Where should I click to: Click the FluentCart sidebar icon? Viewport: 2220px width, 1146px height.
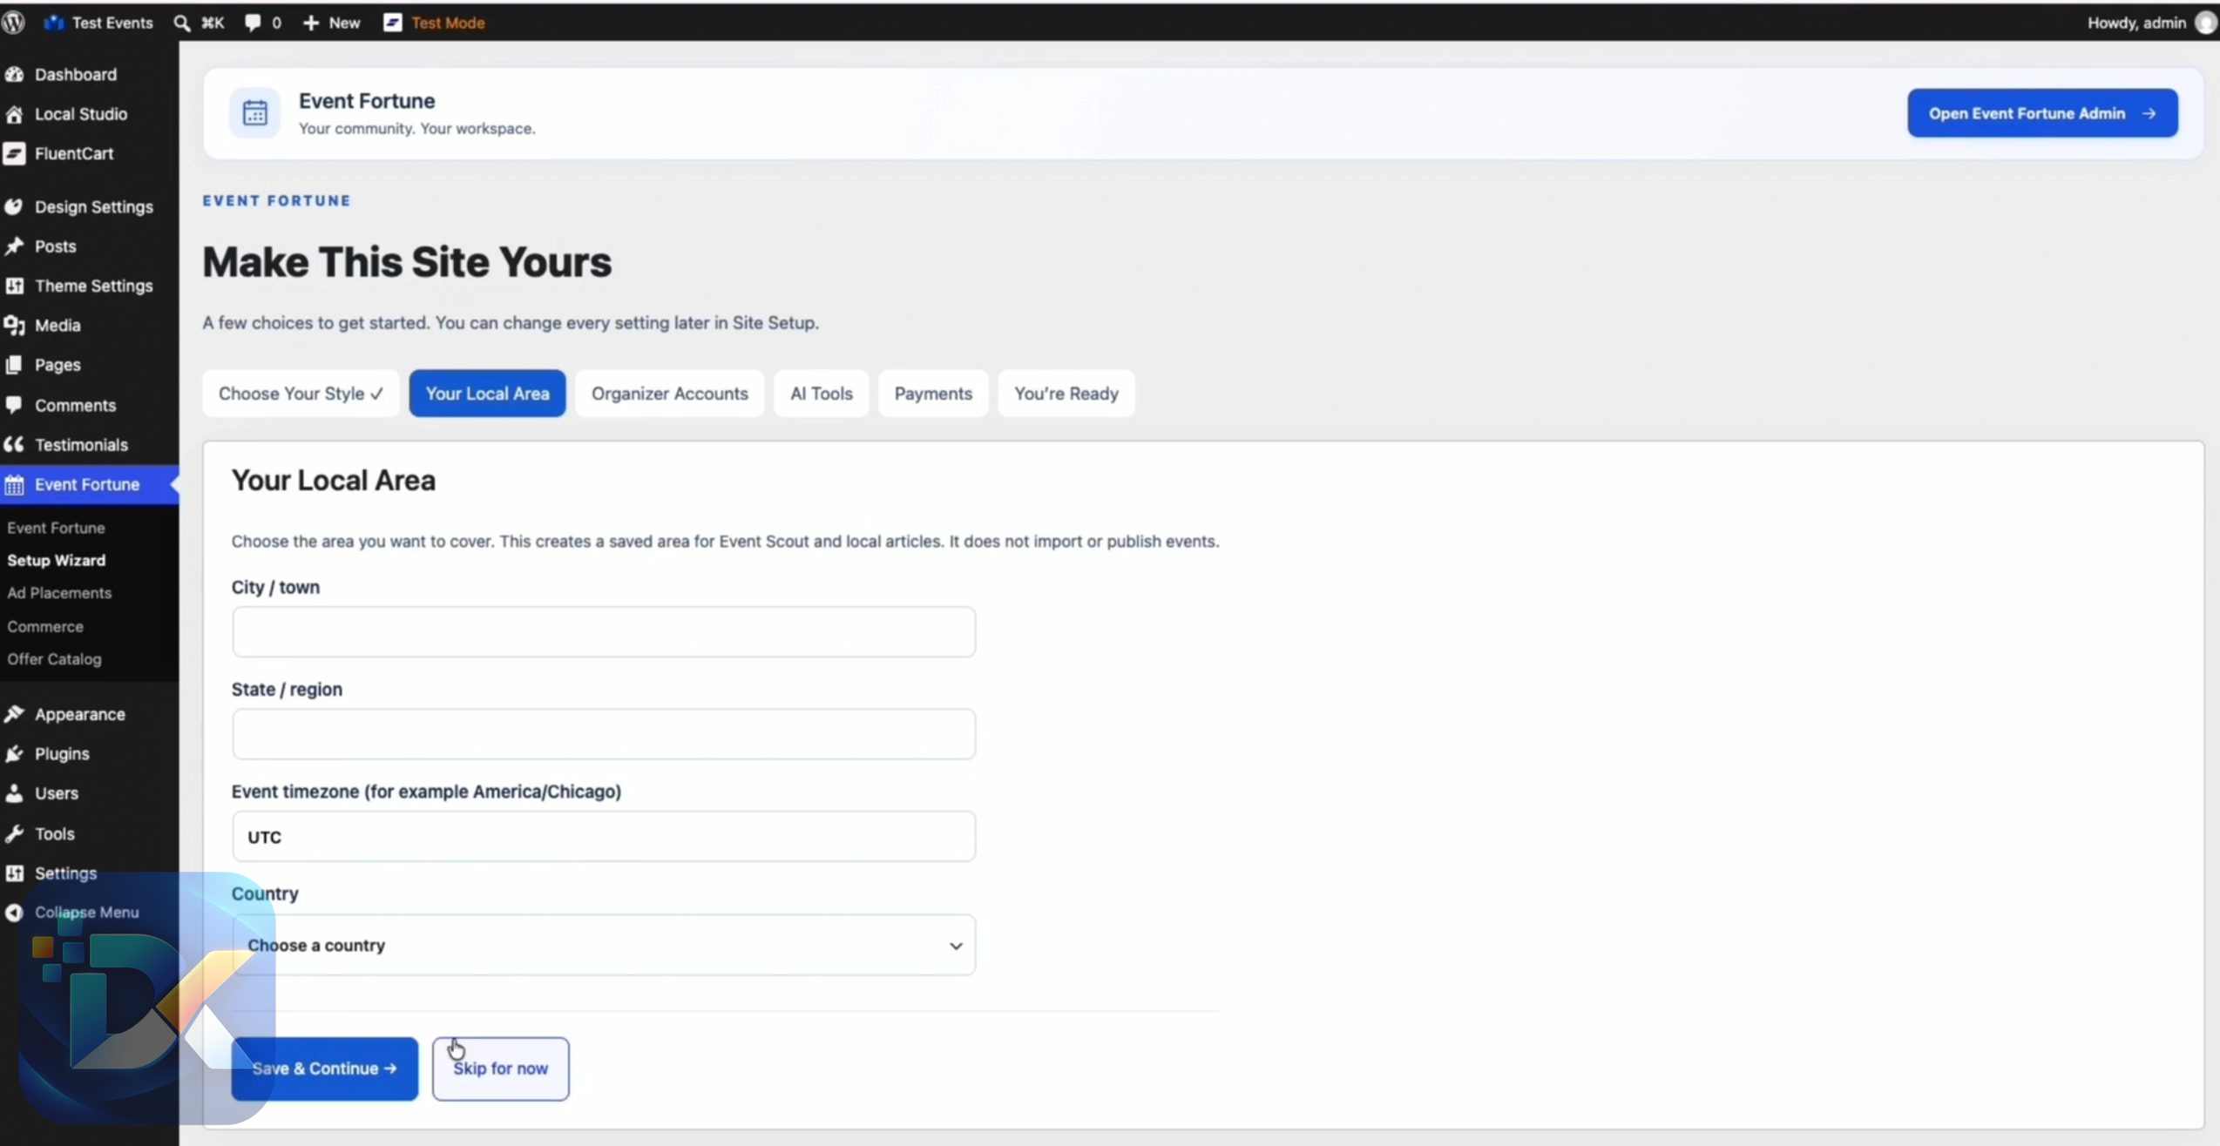(14, 153)
